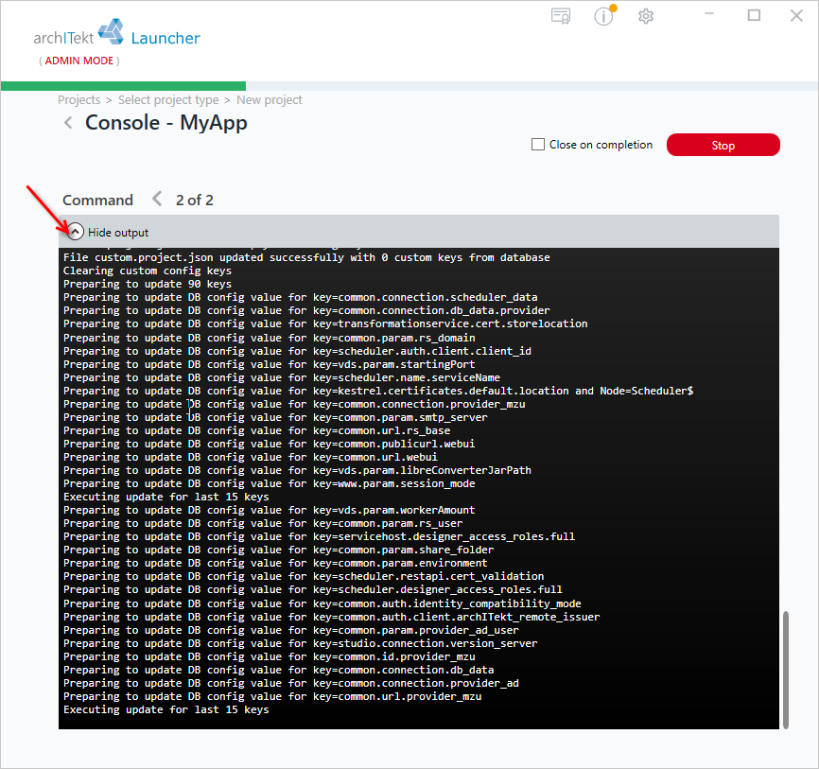
Task: Click the line with key=vds.param.startingPort
Action: [269, 364]
